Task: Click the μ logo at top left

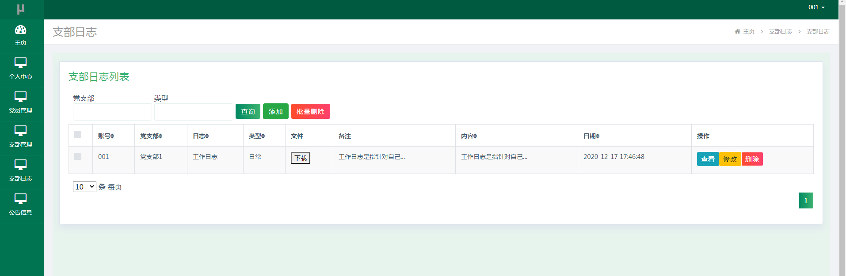Action: coord(21,9)
